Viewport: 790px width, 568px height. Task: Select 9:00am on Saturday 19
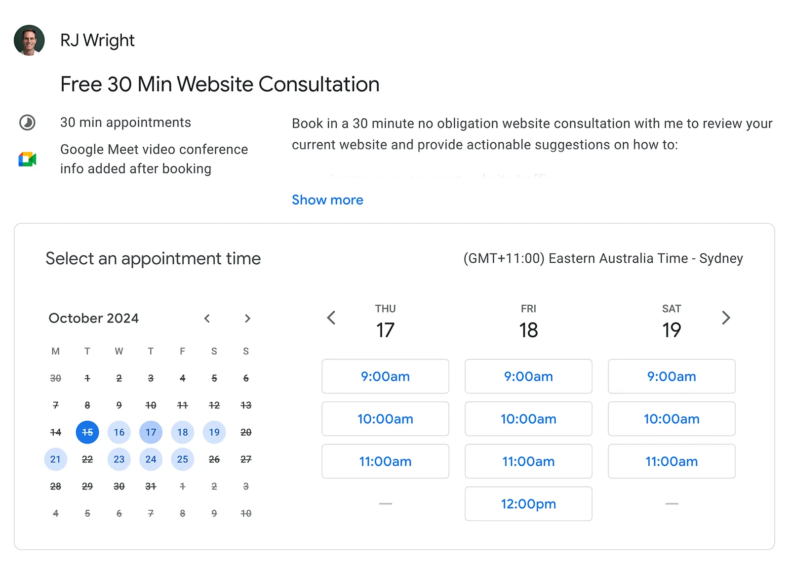(x=671, y=376)
